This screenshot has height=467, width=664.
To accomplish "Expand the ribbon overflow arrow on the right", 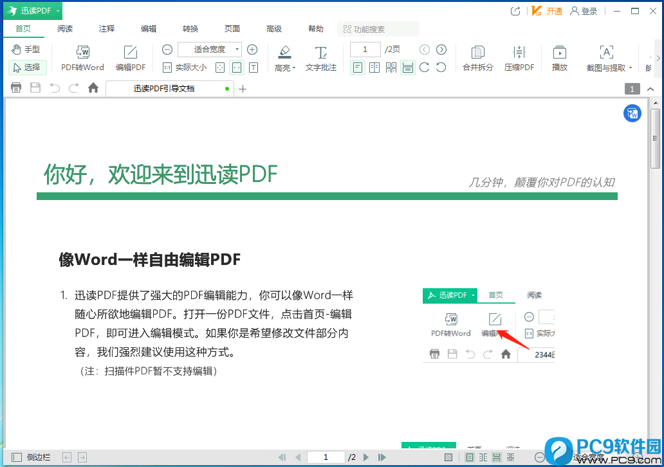I will pyautogui.click(x=658, y=58).
